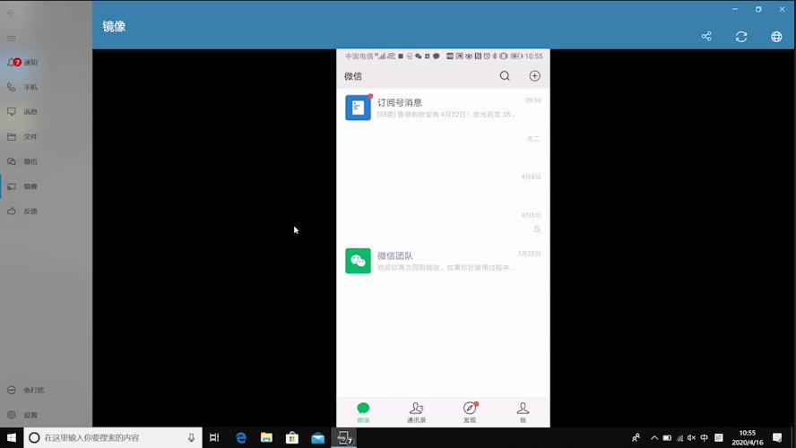The width and height of the screenshot is (796, 448).
Task: Switch to the 发现 discover tab
Action: coord(470,412)
